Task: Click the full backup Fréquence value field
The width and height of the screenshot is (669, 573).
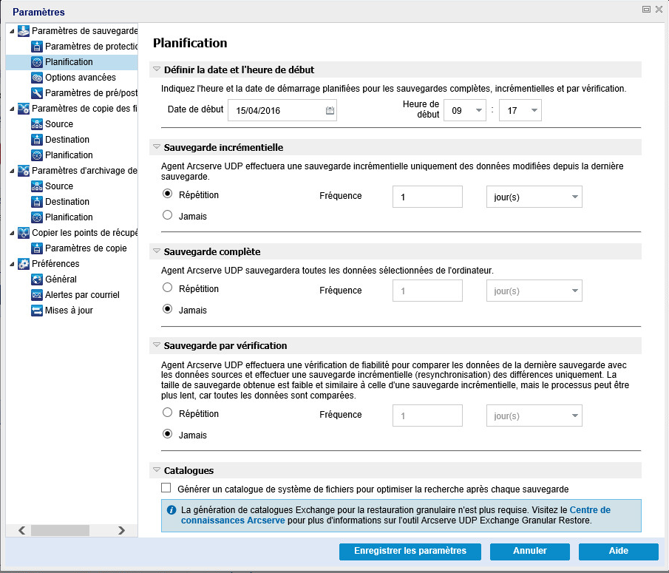Action: (427, 291)
